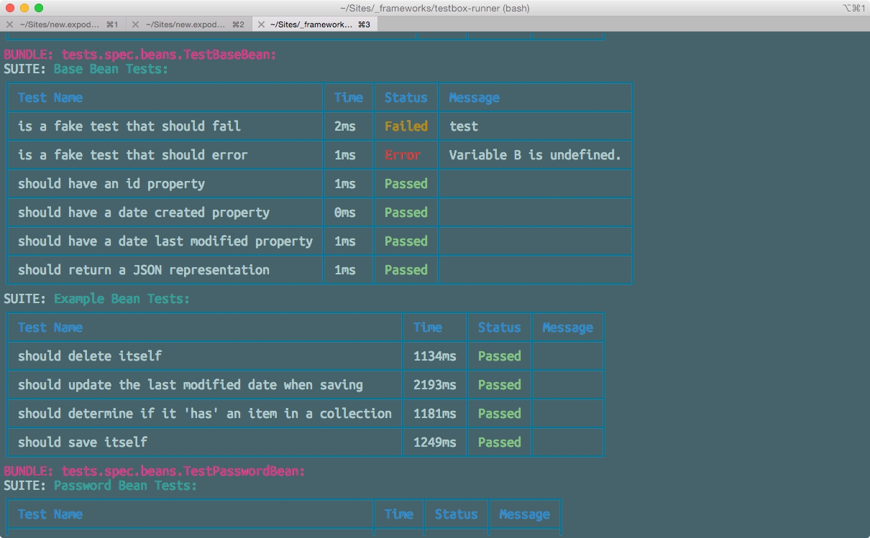Switch to the ⌘1 terminal tab
Viewport: 870px width, 538px height.
click(x=65, y=24)
